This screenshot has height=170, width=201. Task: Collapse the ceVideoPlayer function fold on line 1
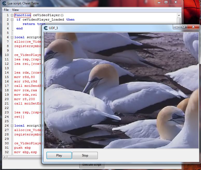(x=12, y=15)
